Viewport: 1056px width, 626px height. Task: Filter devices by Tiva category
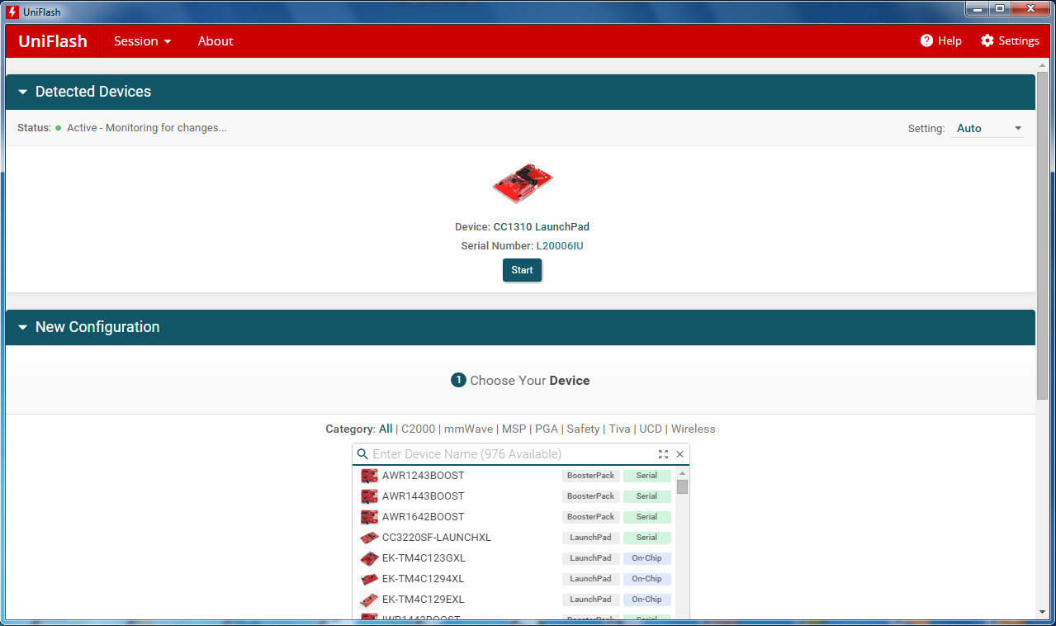point(619,429)
